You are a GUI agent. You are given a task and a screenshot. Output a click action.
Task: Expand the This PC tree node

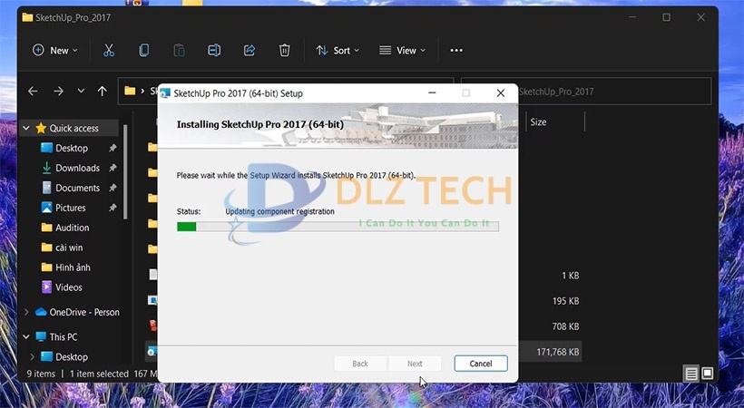pyautogui.click(x=25, y=337)
